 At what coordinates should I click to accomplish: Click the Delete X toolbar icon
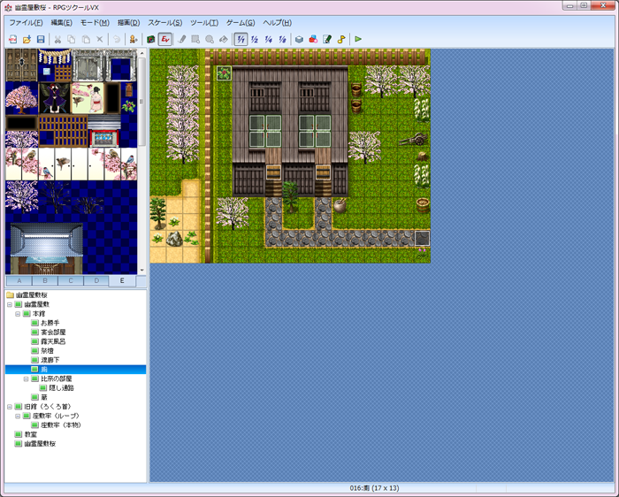coord(99,39)
